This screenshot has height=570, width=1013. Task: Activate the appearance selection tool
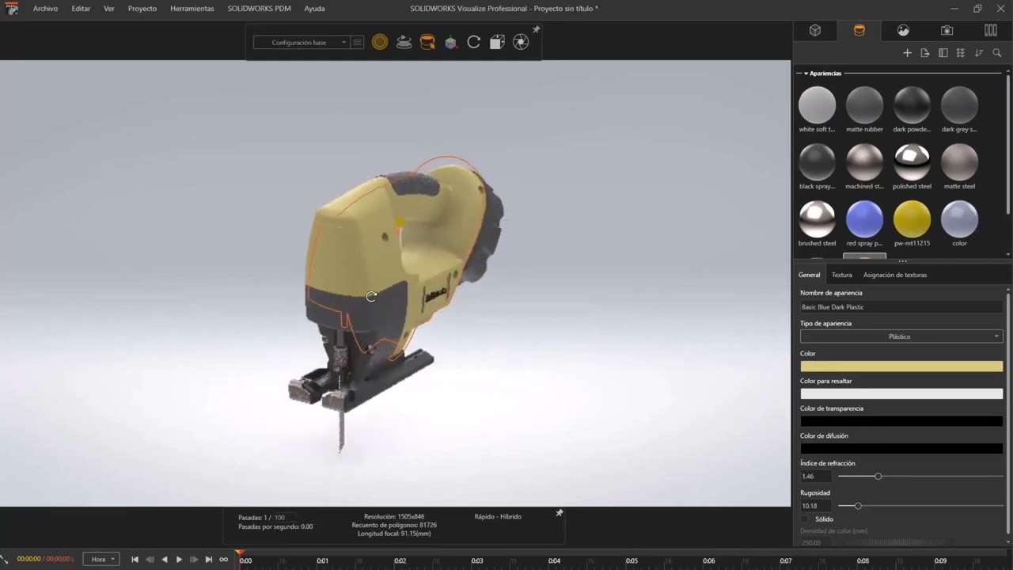tap(427, 43)
